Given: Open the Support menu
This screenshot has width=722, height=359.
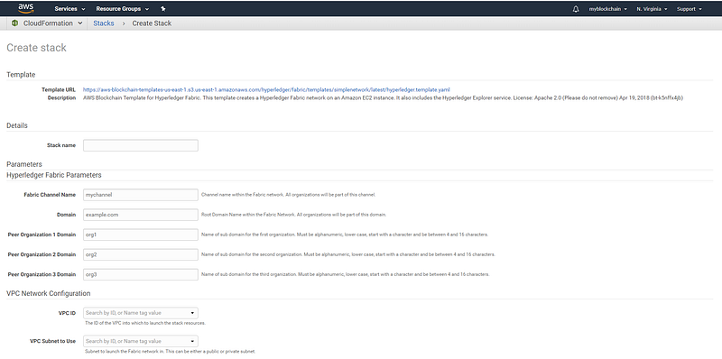Looking at the screenshot, I should pos(690,9).
